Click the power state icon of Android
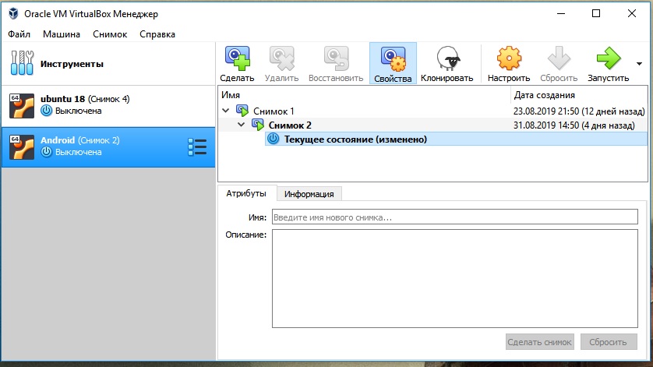The height and width of the screenshot is (367, 653). [x=46, y=152]
